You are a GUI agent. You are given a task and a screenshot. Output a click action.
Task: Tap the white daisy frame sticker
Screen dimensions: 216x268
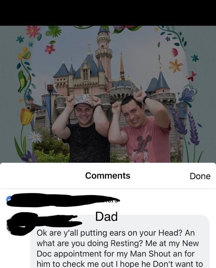click(x=35, y=137)
